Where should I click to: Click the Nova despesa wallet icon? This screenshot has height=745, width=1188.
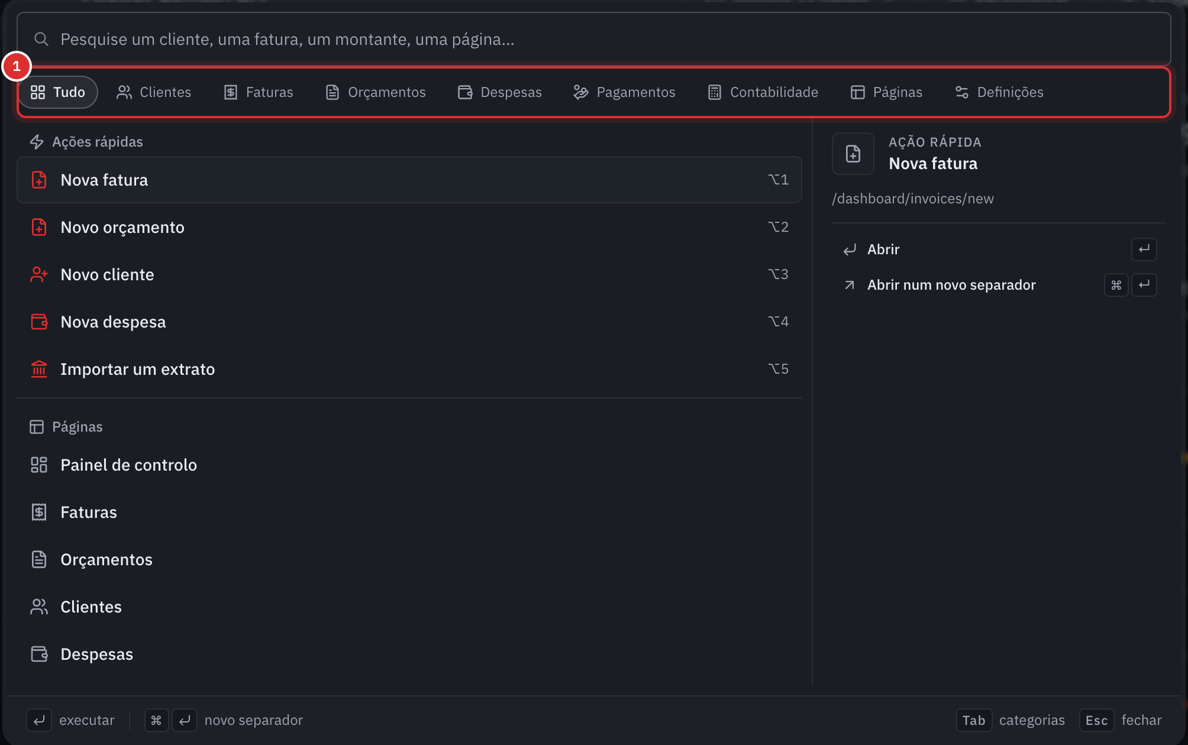(39, 322)
